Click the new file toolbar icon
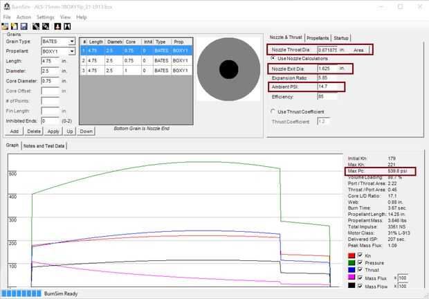The height and width of the screenshot is (299, 429). tap(15, 26)
